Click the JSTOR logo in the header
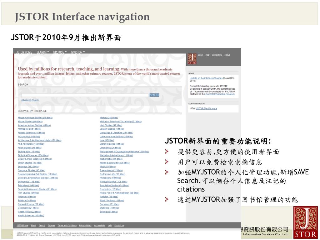The height and width of the screenshot is (240, 320). click(192, 59)
